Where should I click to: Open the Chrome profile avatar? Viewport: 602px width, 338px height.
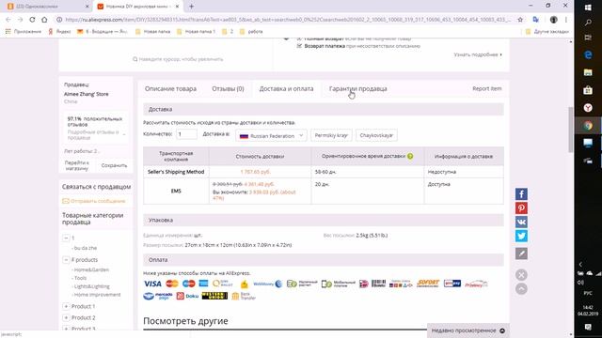pos(553,20)
